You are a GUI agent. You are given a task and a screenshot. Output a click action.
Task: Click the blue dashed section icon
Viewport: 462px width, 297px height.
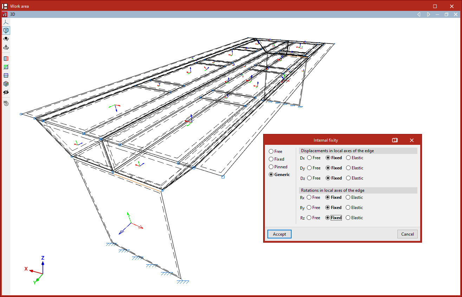(6, 75)
